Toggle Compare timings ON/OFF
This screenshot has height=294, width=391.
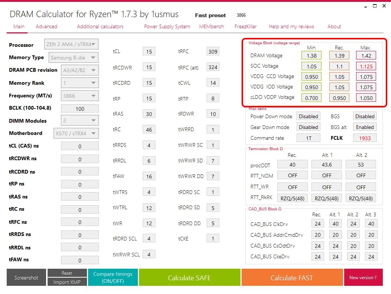pyautogui.click(x=113, y=277)
